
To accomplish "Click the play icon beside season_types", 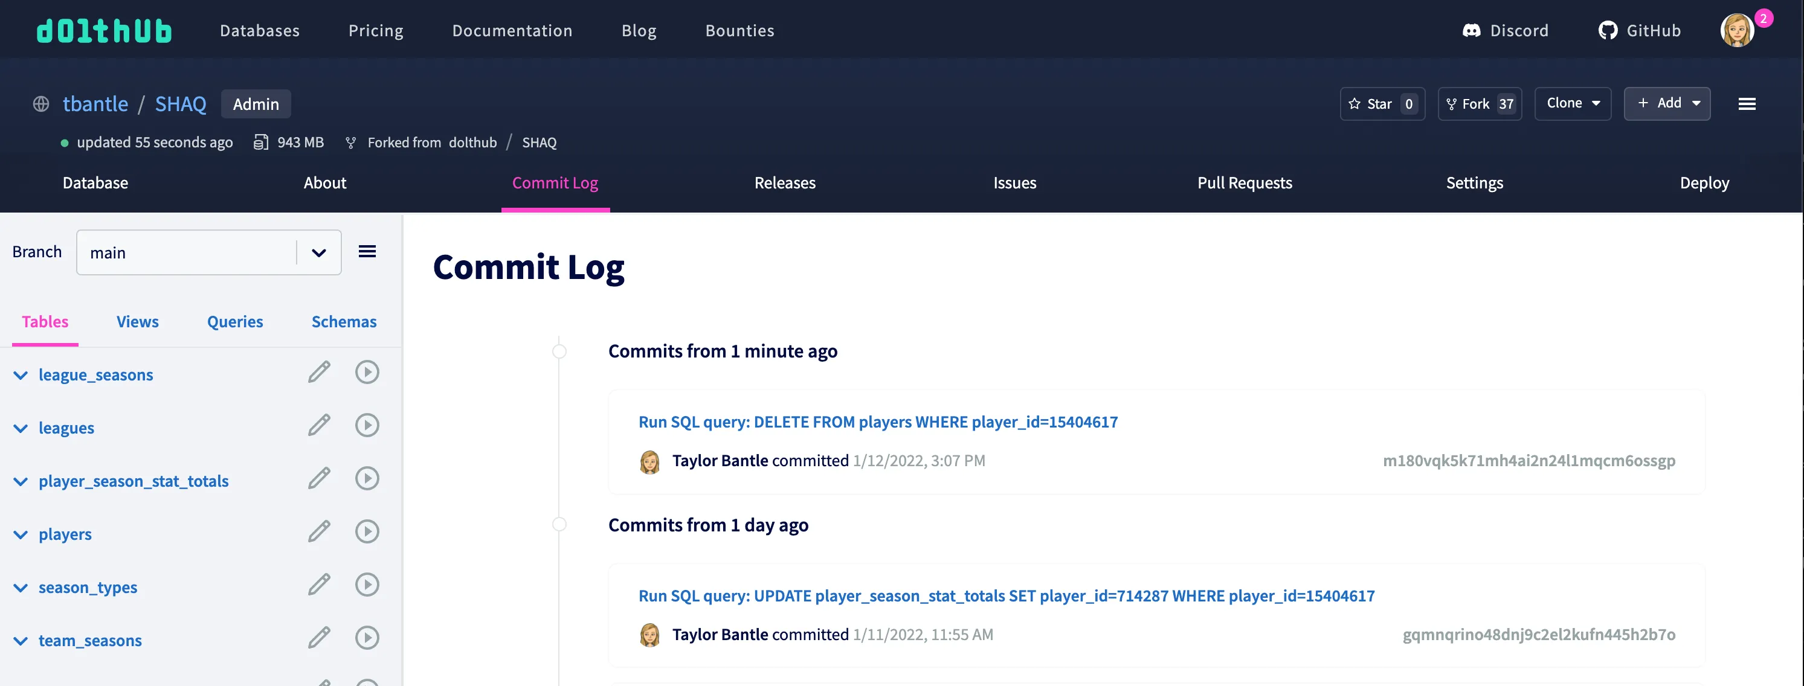I will [x=367, y=584].
